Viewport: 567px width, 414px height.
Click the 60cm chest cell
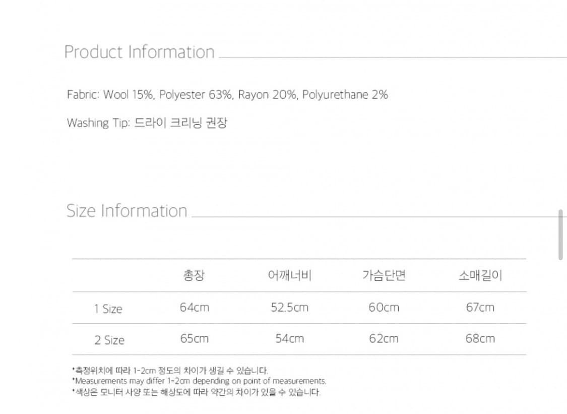[384, 308]
